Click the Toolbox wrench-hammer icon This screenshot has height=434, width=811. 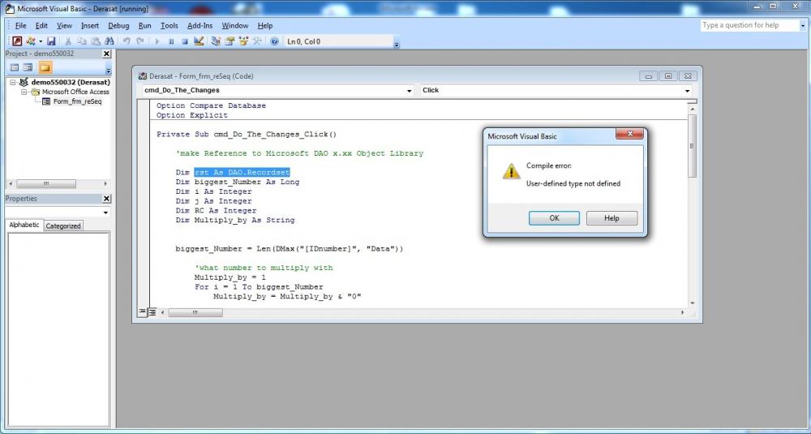(x=257, y=41)
